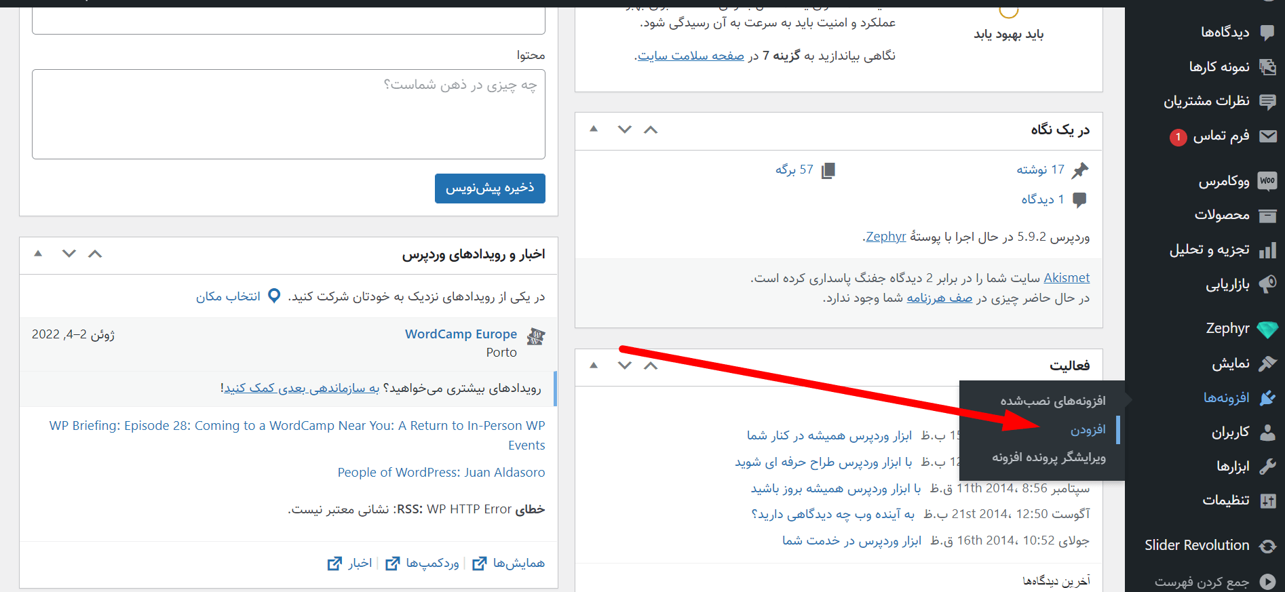Screen dimensions: 1285x592
Task: Open the صفحه سلامت سایت link
Action: 691,56
